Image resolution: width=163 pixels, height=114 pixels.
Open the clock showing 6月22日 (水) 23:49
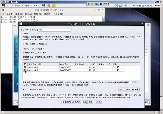(143, 5)
